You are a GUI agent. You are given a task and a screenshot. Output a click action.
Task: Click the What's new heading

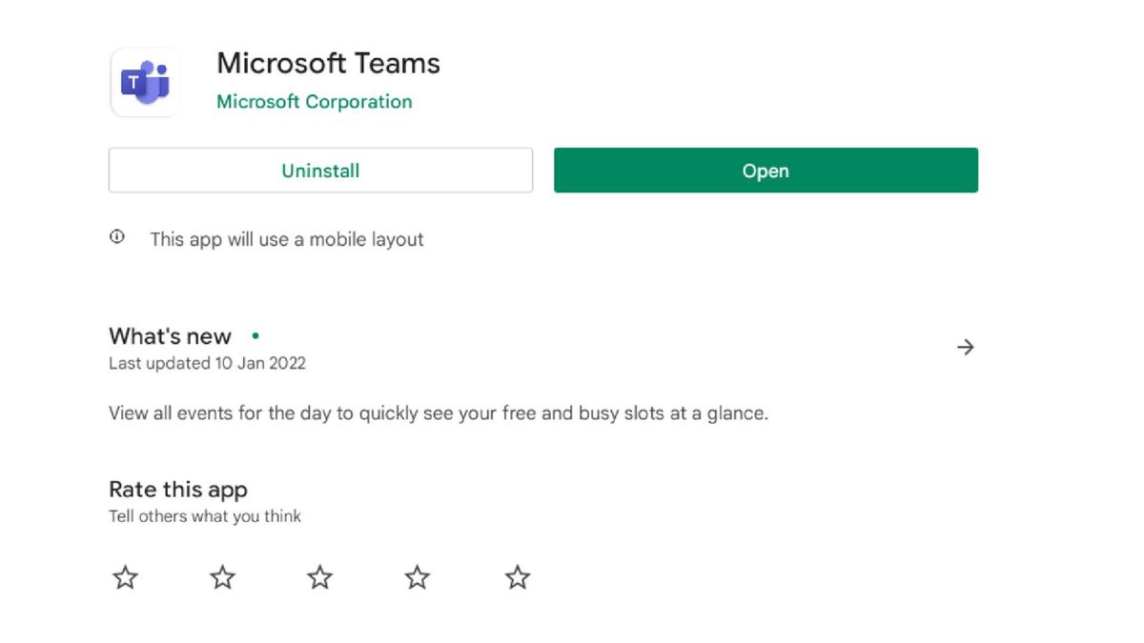(170, 335)
